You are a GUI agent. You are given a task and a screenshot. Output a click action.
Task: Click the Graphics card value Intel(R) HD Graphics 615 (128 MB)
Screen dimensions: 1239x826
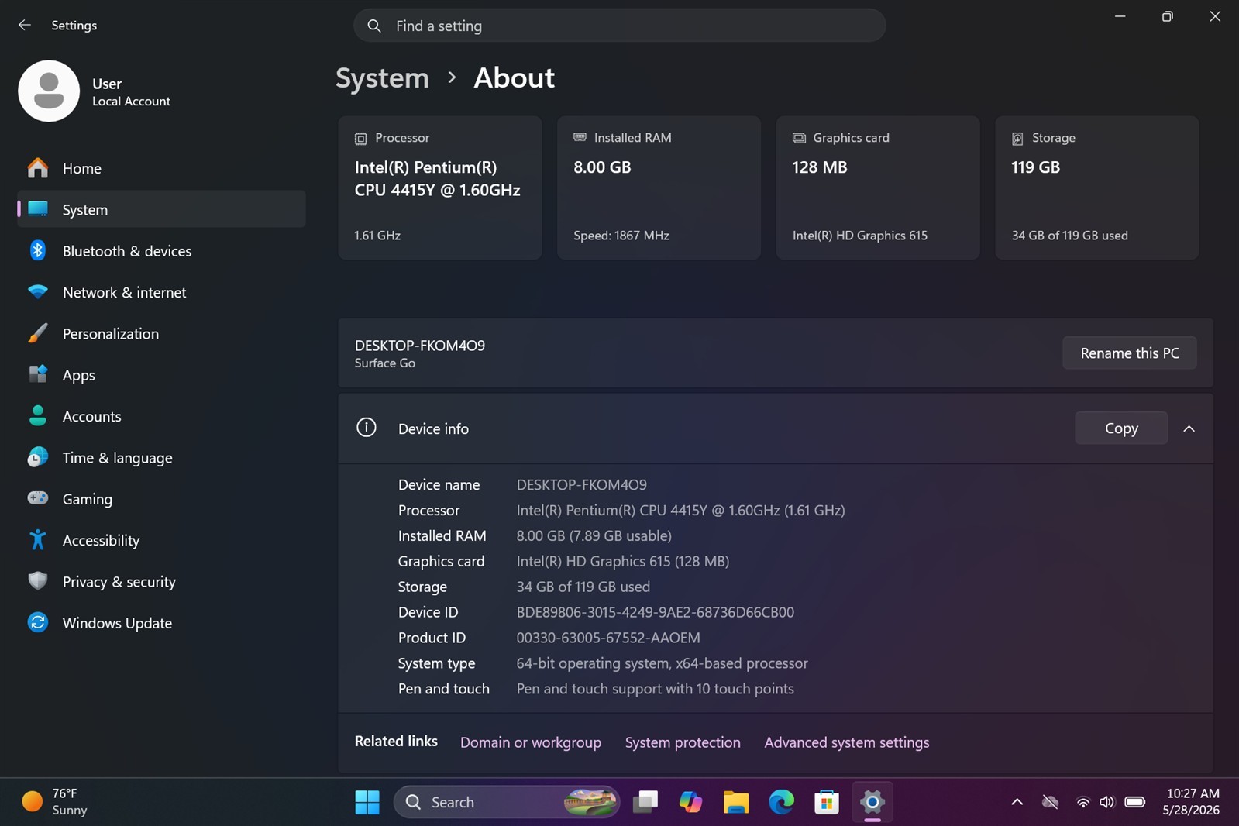coord(623,561)
